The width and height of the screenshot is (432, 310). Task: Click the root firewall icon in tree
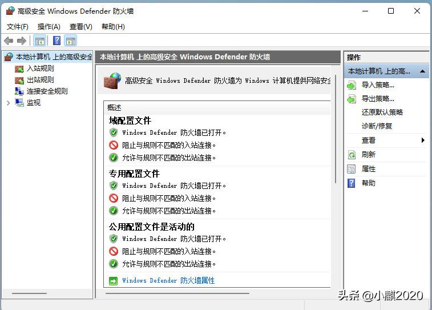[x=9, y=57]
